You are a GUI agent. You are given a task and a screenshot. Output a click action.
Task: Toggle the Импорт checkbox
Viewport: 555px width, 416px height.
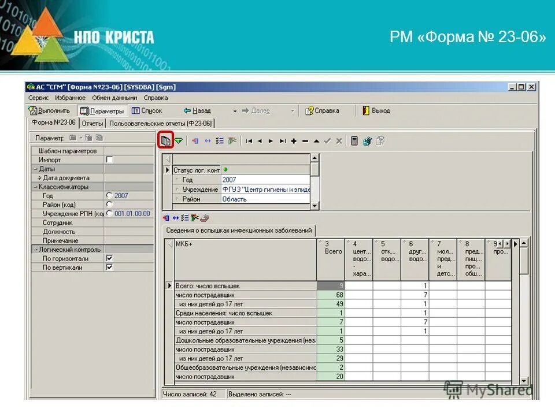click(110, 160)
